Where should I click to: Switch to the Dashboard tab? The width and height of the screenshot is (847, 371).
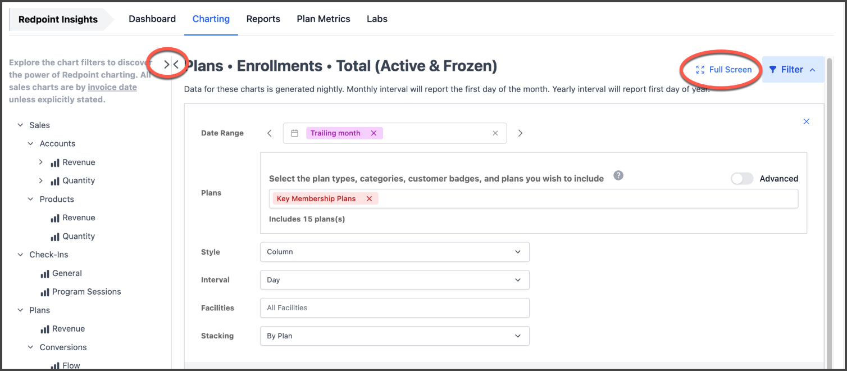[152, 19]
